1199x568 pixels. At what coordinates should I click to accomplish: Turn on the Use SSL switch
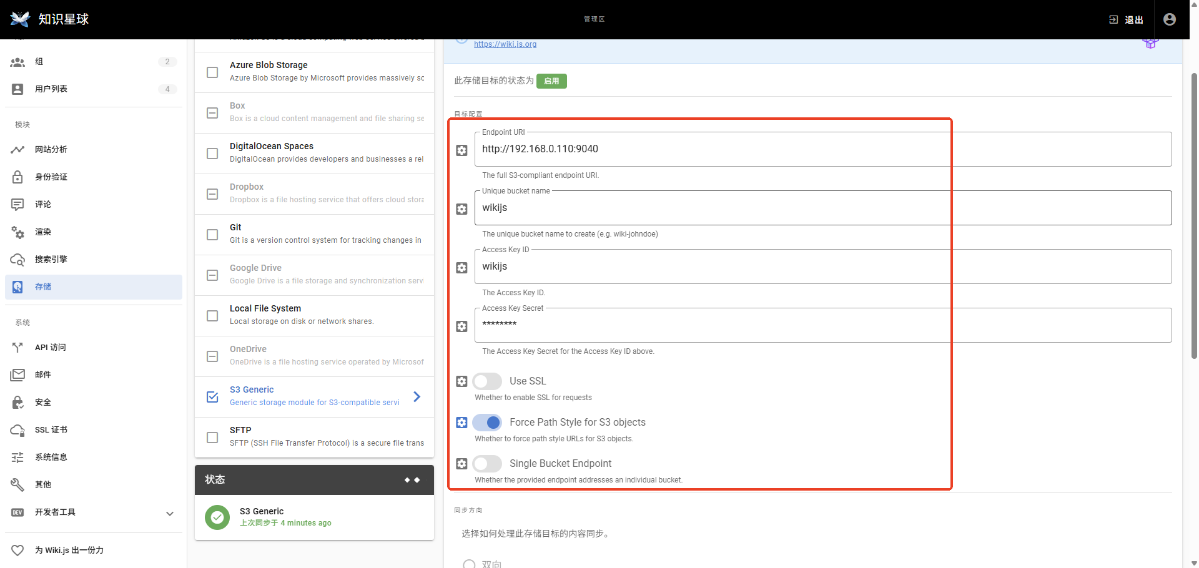[x=487, y=381]
